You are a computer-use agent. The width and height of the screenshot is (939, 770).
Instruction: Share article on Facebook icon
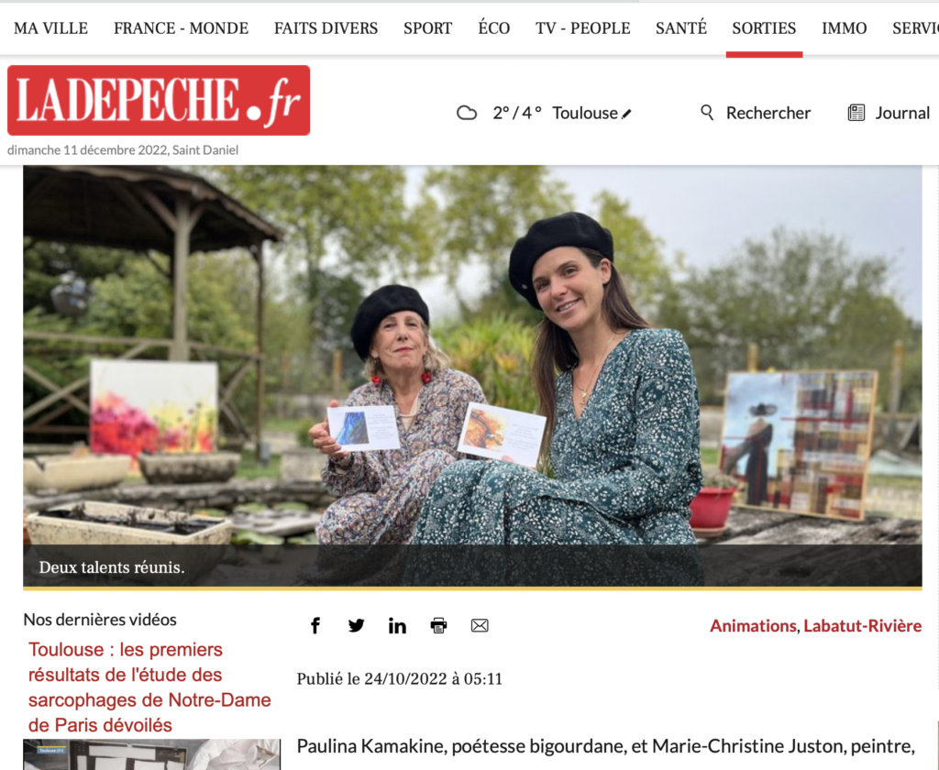pos(315,626)
